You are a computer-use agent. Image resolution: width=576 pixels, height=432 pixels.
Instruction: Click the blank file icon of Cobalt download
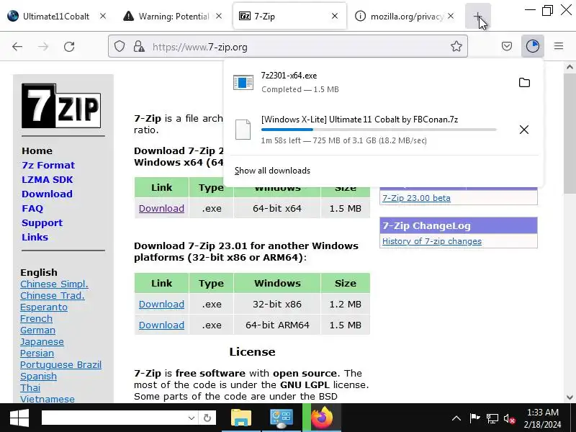pyautogui.click(x=243, y=130)
